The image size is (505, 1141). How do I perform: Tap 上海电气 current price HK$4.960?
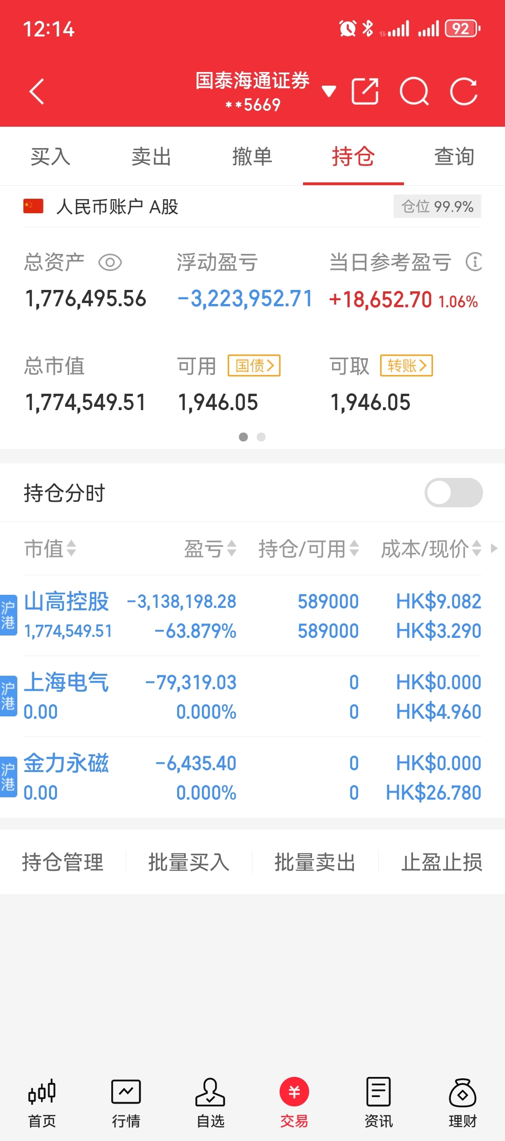439,712
